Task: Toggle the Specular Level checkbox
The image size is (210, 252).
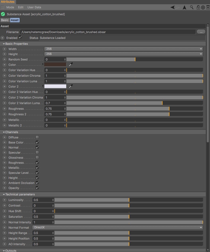Action: pos(37,172)
